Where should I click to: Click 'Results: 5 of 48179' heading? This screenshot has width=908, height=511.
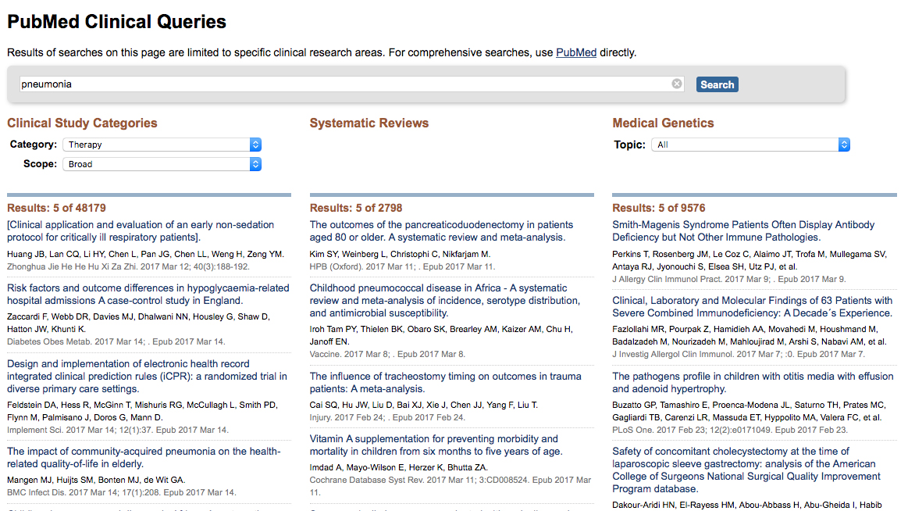[x=57, y=208]
